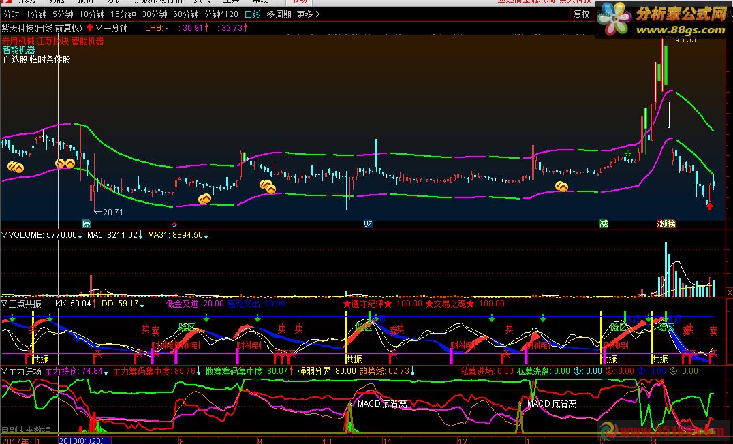Switch to 日线 daily chart tab
The width and height of the screenshot is (733, 444).
[x=253, y=14]
